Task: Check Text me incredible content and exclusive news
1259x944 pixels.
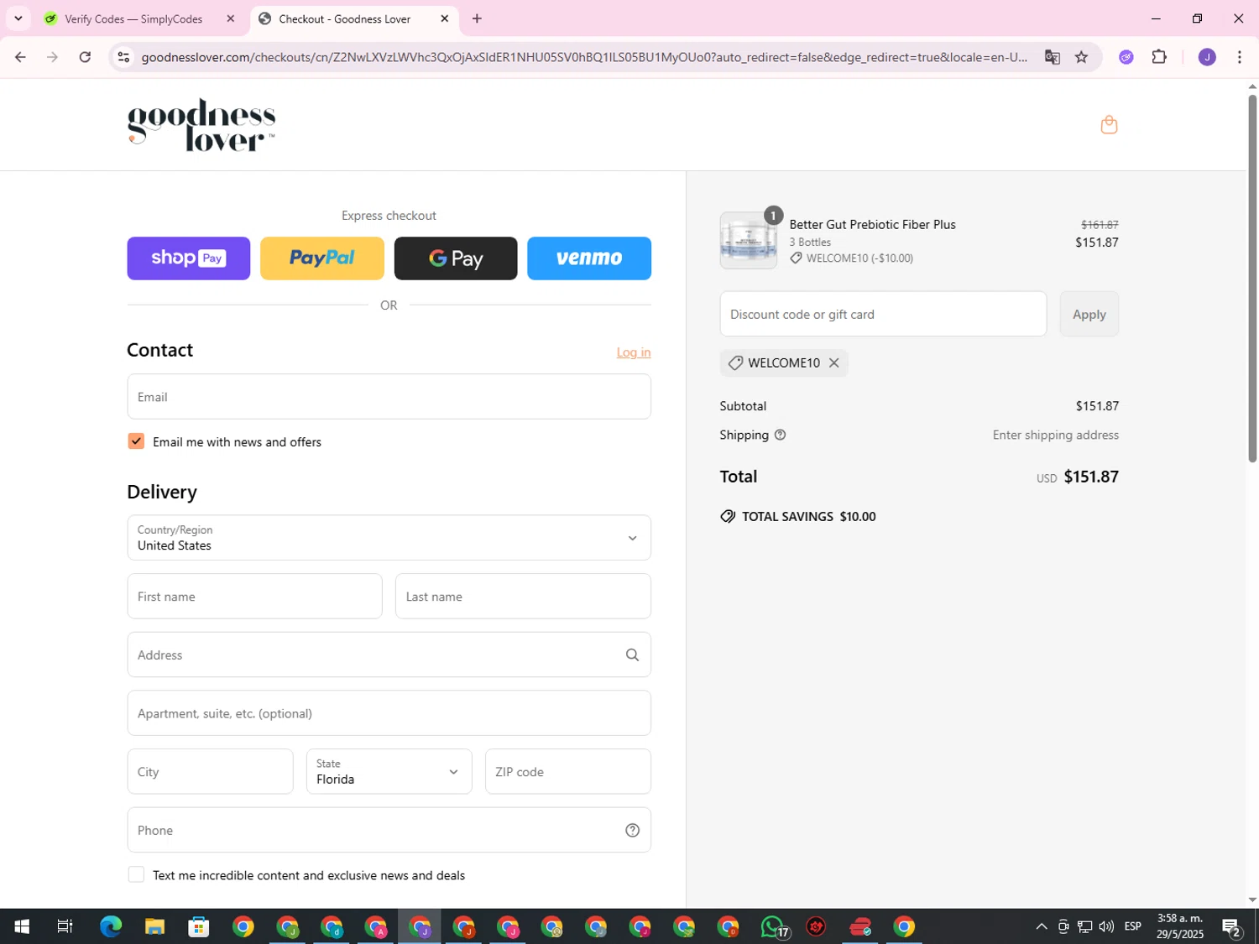Action: point(136,874)
